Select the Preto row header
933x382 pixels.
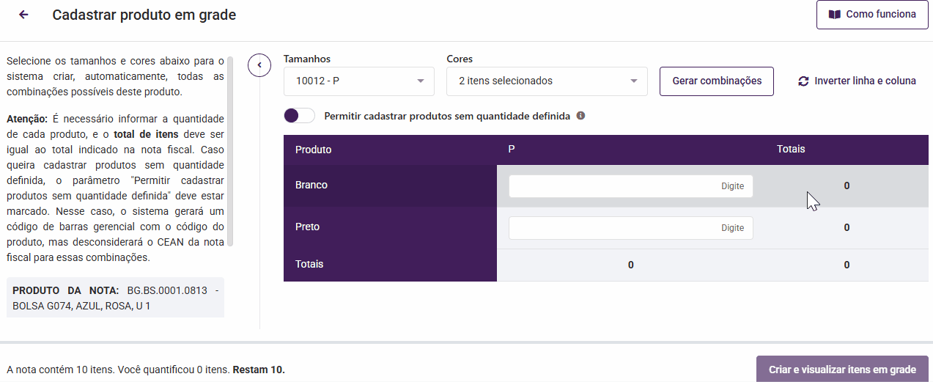click(x=308, y=227)
